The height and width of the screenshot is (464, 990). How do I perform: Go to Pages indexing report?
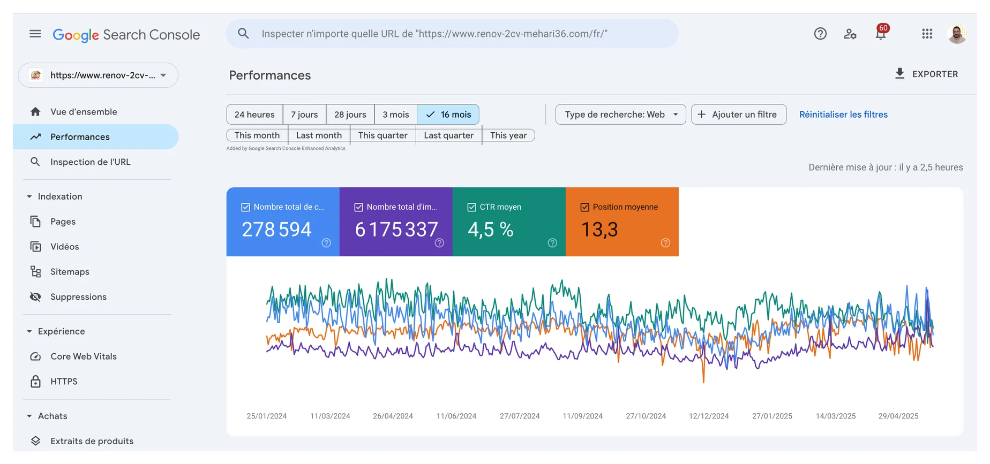(x=95, y=222)
